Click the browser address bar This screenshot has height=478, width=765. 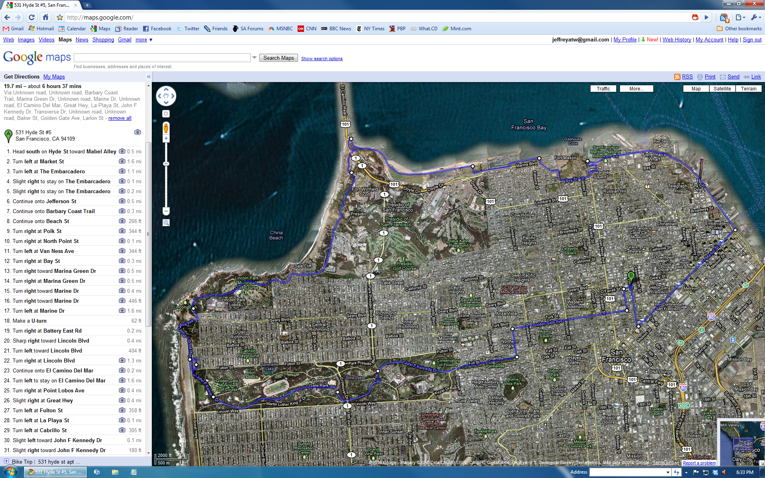375,17
